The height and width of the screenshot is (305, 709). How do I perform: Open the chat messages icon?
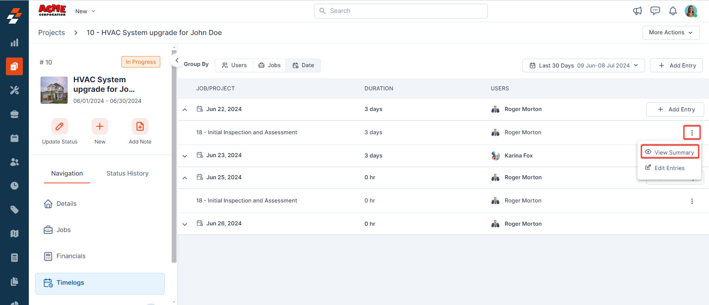click(x=655, y=11)
